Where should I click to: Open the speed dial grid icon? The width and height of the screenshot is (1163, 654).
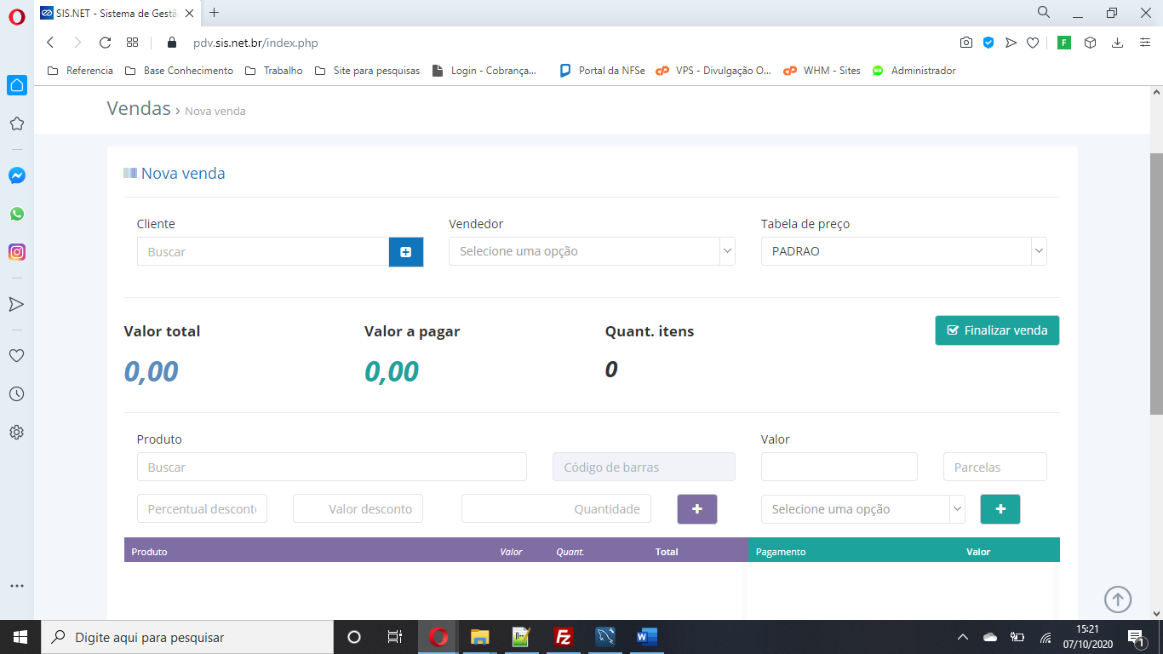(132, 43)
